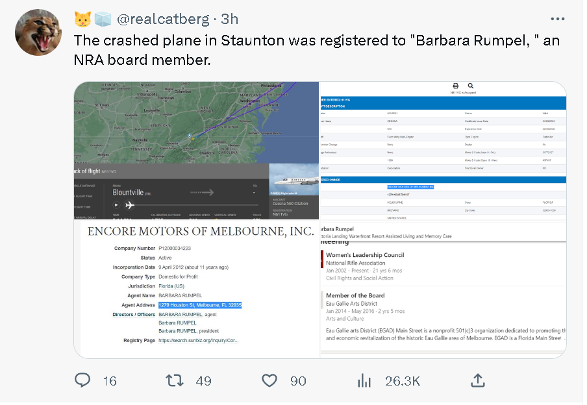Image resolution: width=587 pixels, height=405 pixels.
Task: Open the three-dot more options menu
Action: 557,19
